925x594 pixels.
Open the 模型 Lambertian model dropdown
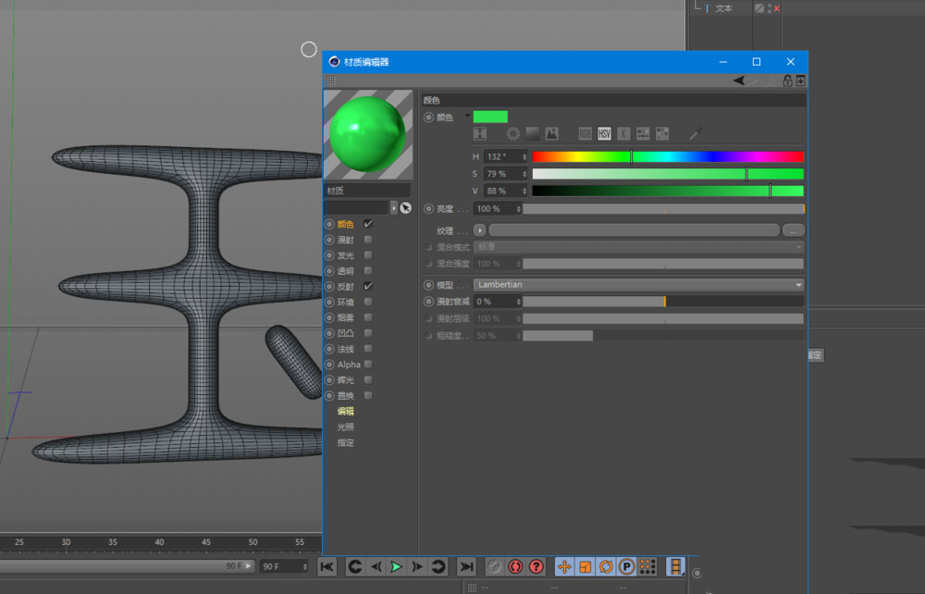tap(638, 285)
